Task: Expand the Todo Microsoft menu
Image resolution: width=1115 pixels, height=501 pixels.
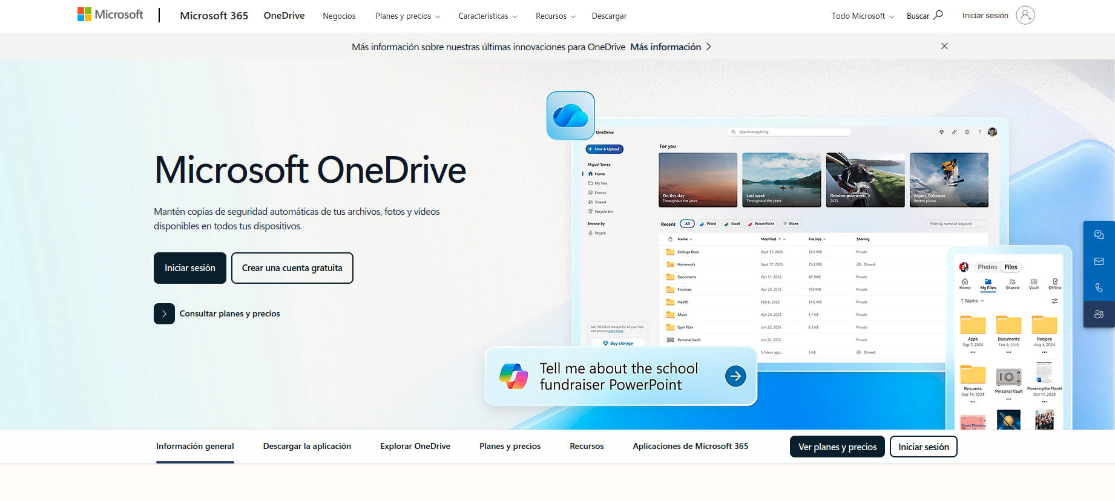Action: (862, 16)
